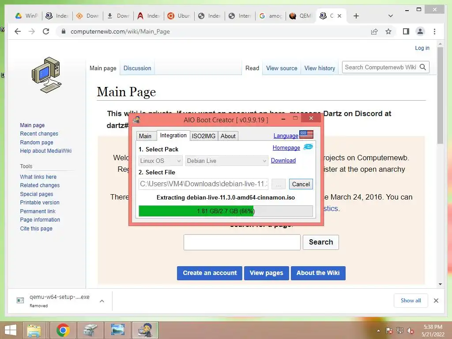This screenshot has width=452, height=339.
Task: Open File Explorer from the taskbar
Action: (34, 330)
